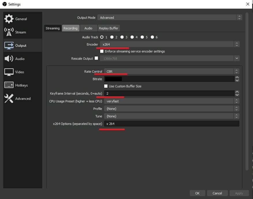Viewport: 253px width, 199px height.
Task: Select audio track 3 radio button
Action: pos(122,37)
